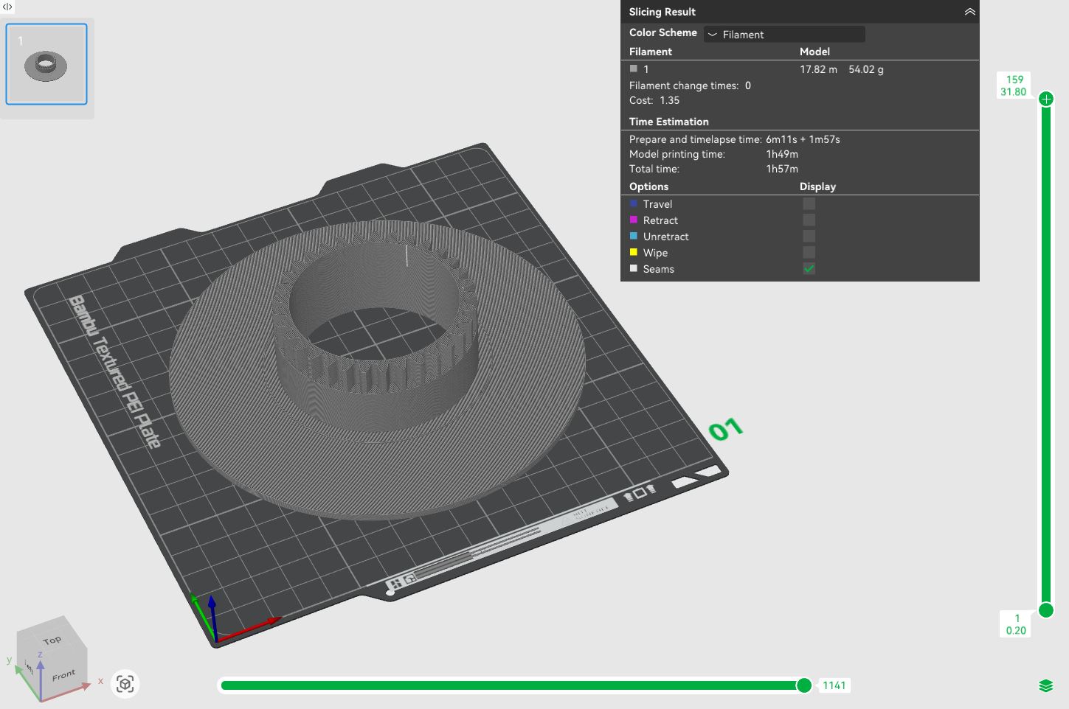1069x709 pixels.
Task: Click the reset view cube icon
Action: [x=125, y=684]
